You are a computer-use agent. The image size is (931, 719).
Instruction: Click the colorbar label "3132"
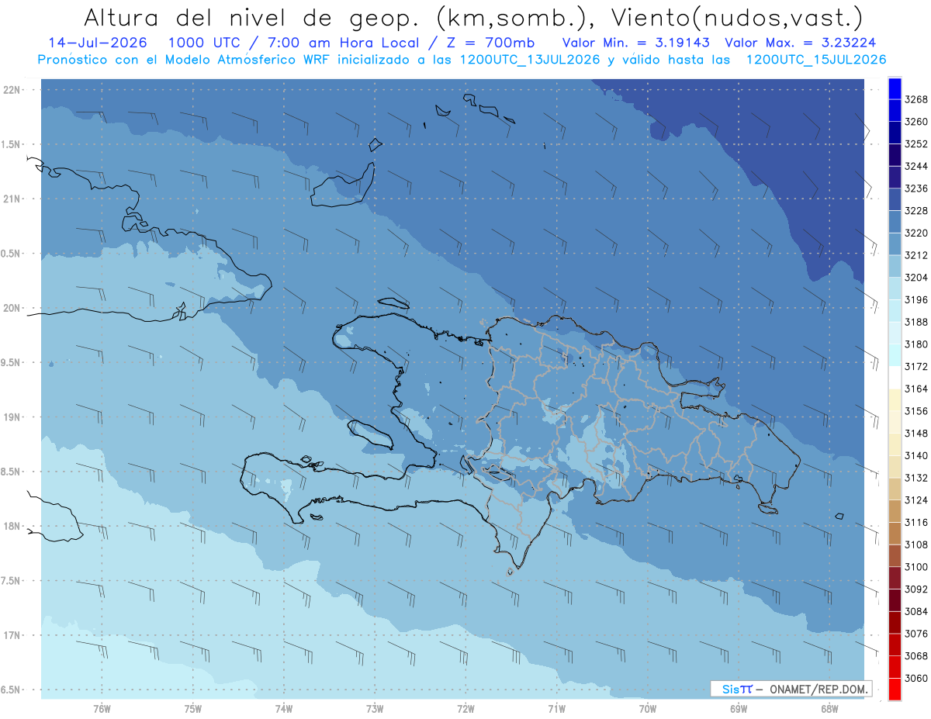(x=916, y=478)
